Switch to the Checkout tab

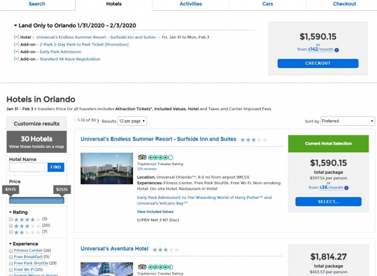point(344,4)
